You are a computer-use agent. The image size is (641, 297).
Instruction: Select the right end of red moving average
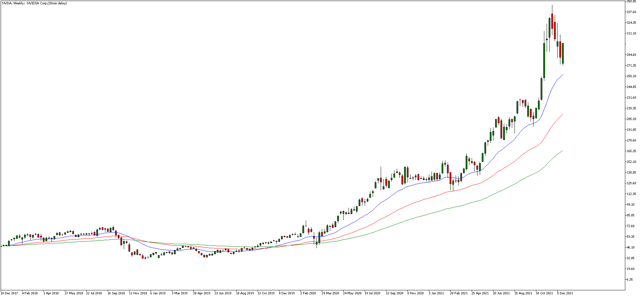pyautogui.click(x=562, y=114)
